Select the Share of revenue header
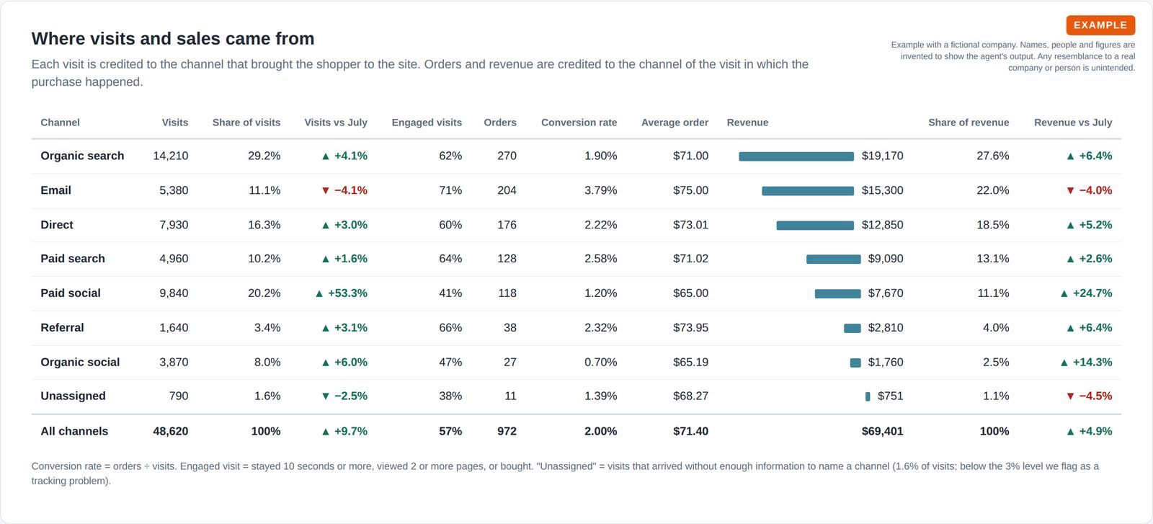Screen dimensions: 1153x524 [969, 123]
